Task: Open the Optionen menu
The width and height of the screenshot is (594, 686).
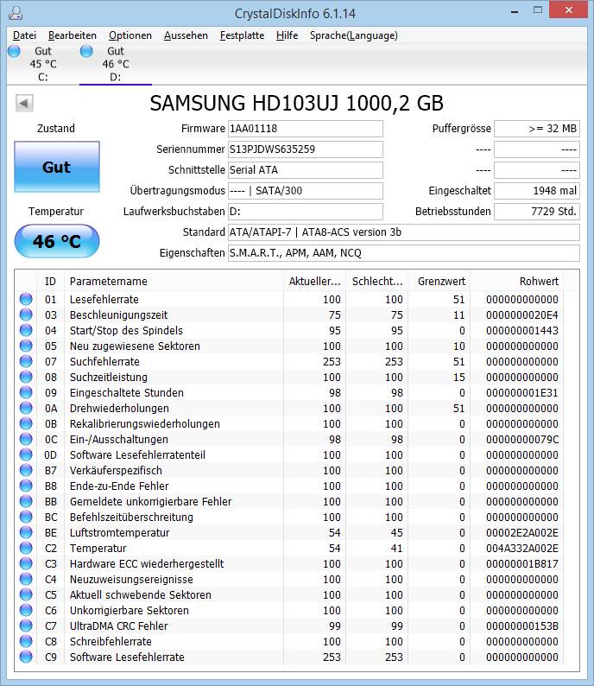Action: pos(130,35)
